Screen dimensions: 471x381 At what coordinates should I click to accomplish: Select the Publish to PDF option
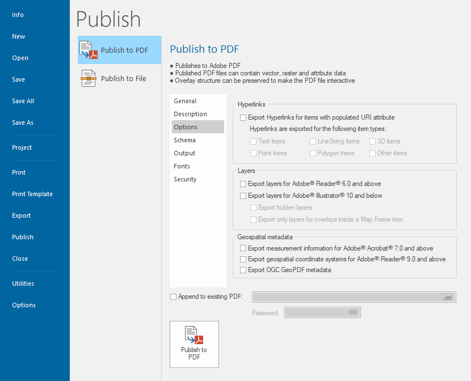(x=119, y=50)
